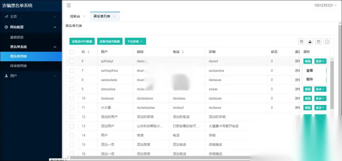This screenshot has width=342, height=161.
Task: Click the 用户 column header
Action: [x=104, y=52]
